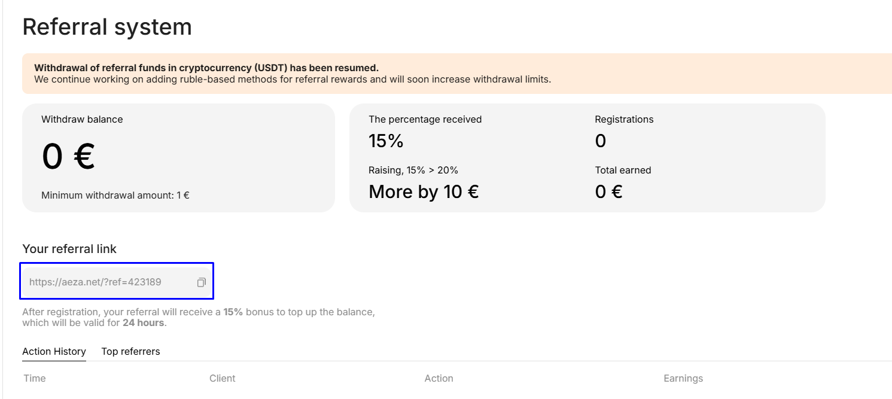The width and height of the screenshot is (892, 399).
Task: Click the More by 10 € text
Action: tap(423, 192)
